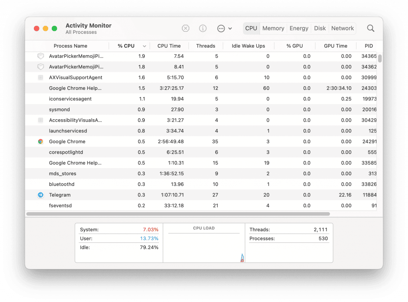408x302 pixels.
Task: Click CPU Time 2:56:49.48 of Google Chrome
Action: coord(171,141)
